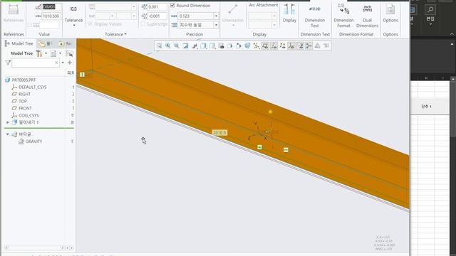Click the 1010.5 dimension label on model
This screenshot has height=256, width=456.
[x=219, y=133]
